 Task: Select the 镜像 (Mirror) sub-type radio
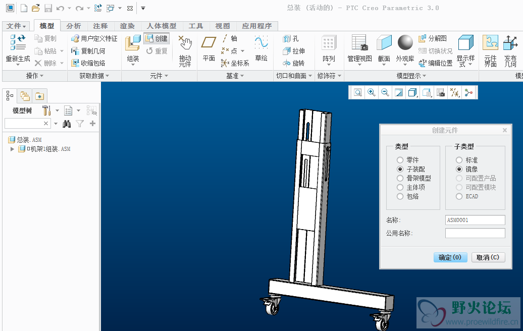(459, 169)
